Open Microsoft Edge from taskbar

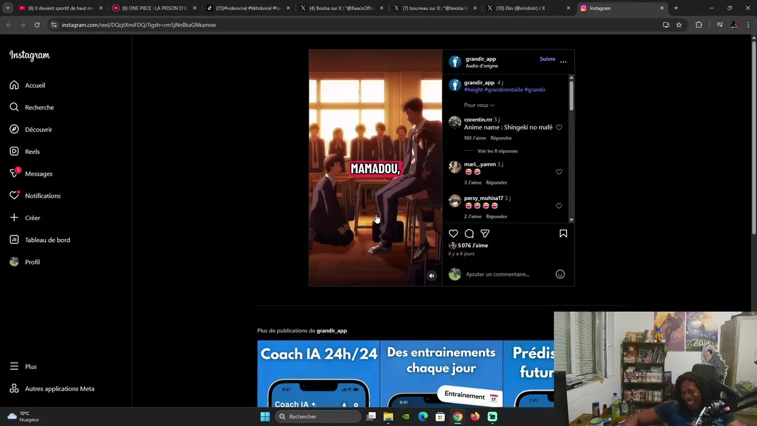423,417
